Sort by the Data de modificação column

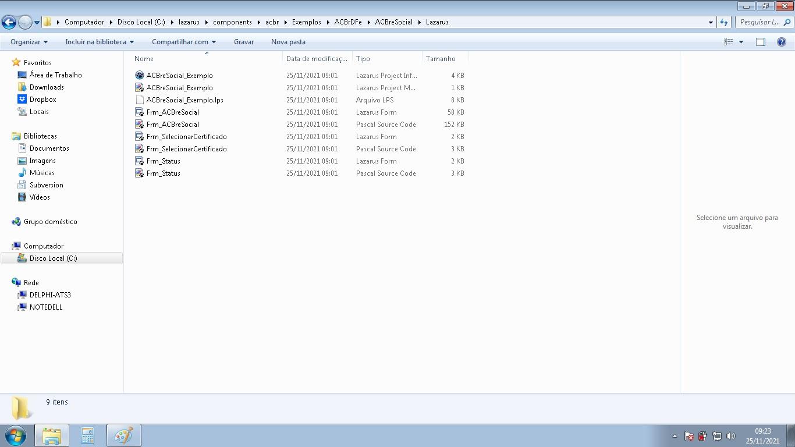(317, 59)
